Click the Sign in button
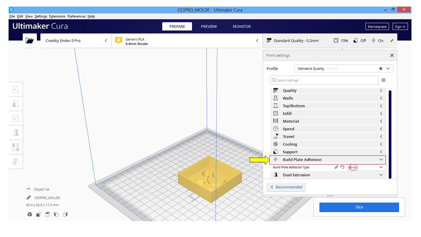 pyautogui.click(x=400, y=27)
